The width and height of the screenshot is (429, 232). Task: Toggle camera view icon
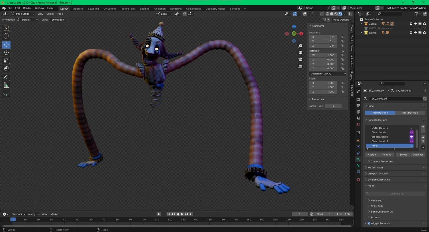(300, 59)
